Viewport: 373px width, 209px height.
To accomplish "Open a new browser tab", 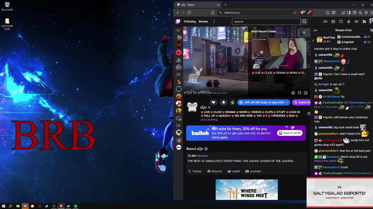I will [x=225, y=5].
